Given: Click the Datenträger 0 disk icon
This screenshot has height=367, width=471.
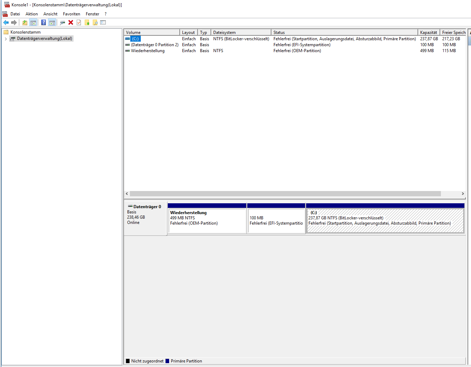Looking at the screenshot, I should pyautogui.click(x=130, y=206).
